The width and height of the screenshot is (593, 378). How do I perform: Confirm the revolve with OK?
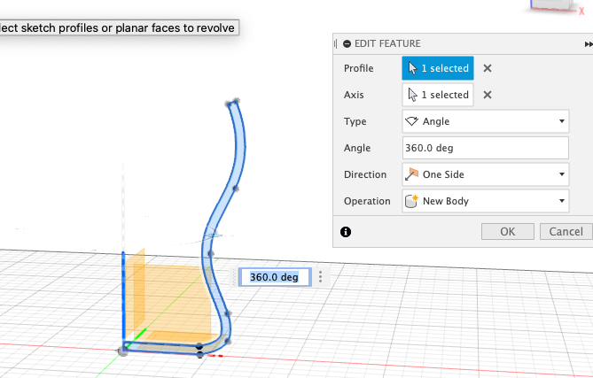tap(508, 231)
